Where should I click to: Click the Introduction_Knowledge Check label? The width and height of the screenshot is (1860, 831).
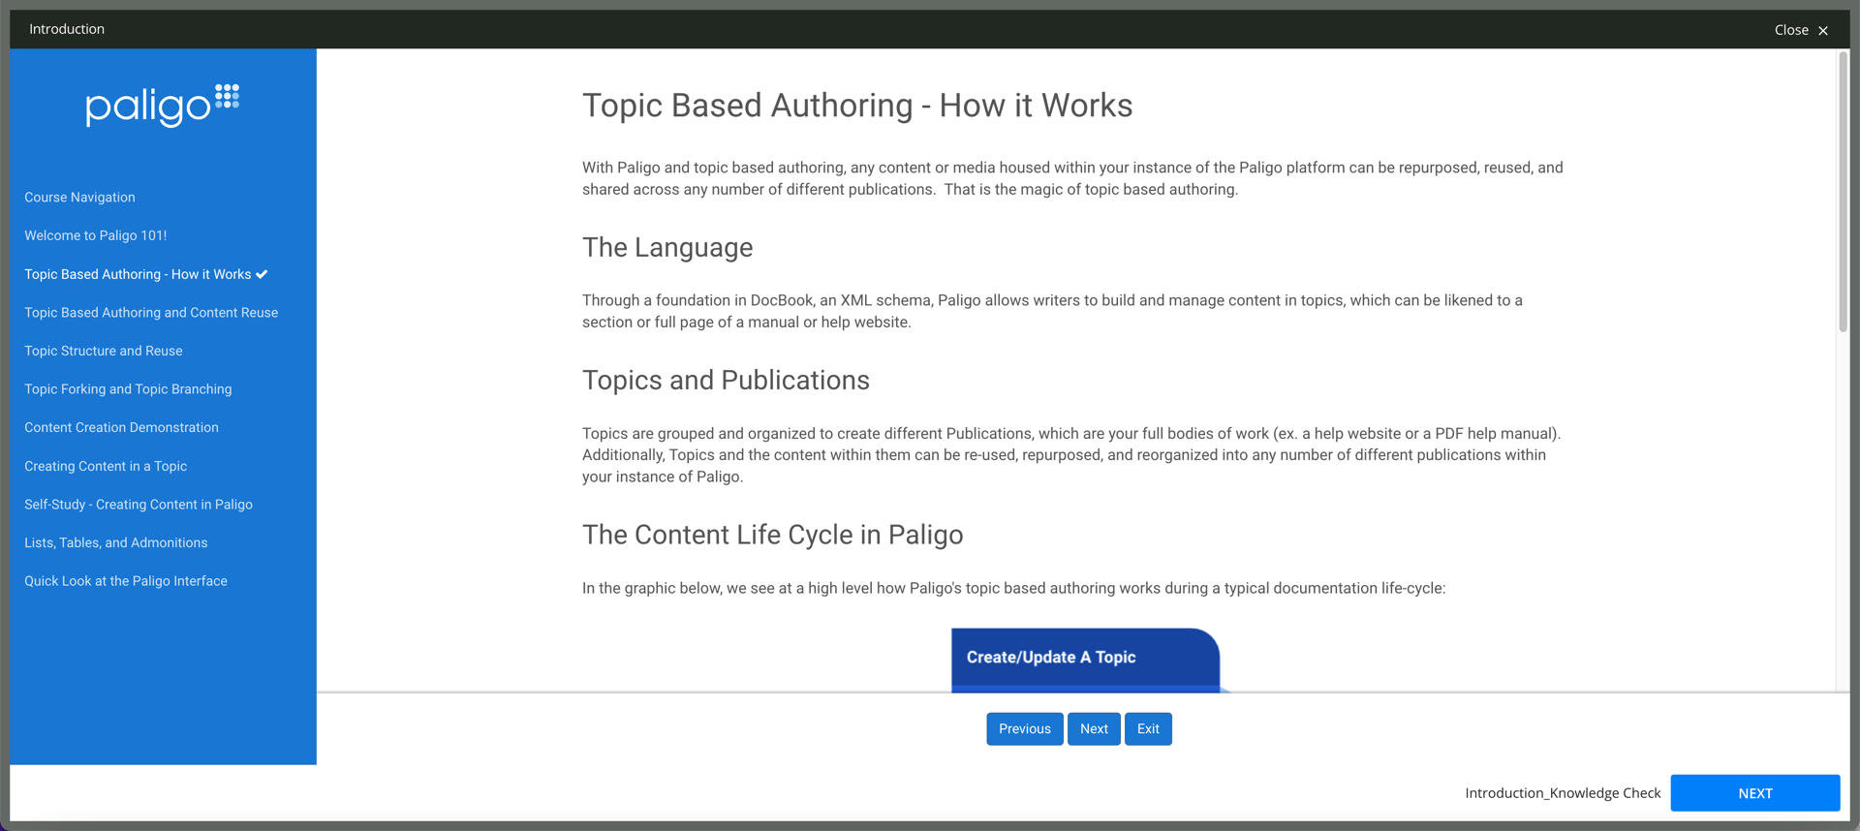pyautogui.click(x=1563, y=792)
